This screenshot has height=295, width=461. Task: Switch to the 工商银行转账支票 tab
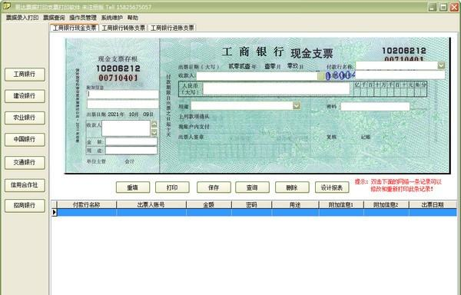tap(123, 28)
